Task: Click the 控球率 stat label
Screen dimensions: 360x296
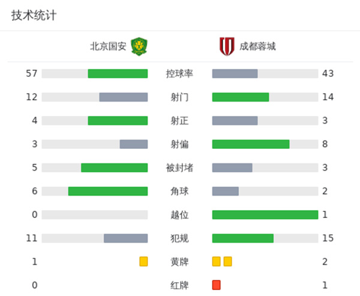Action: pos(179,74)
